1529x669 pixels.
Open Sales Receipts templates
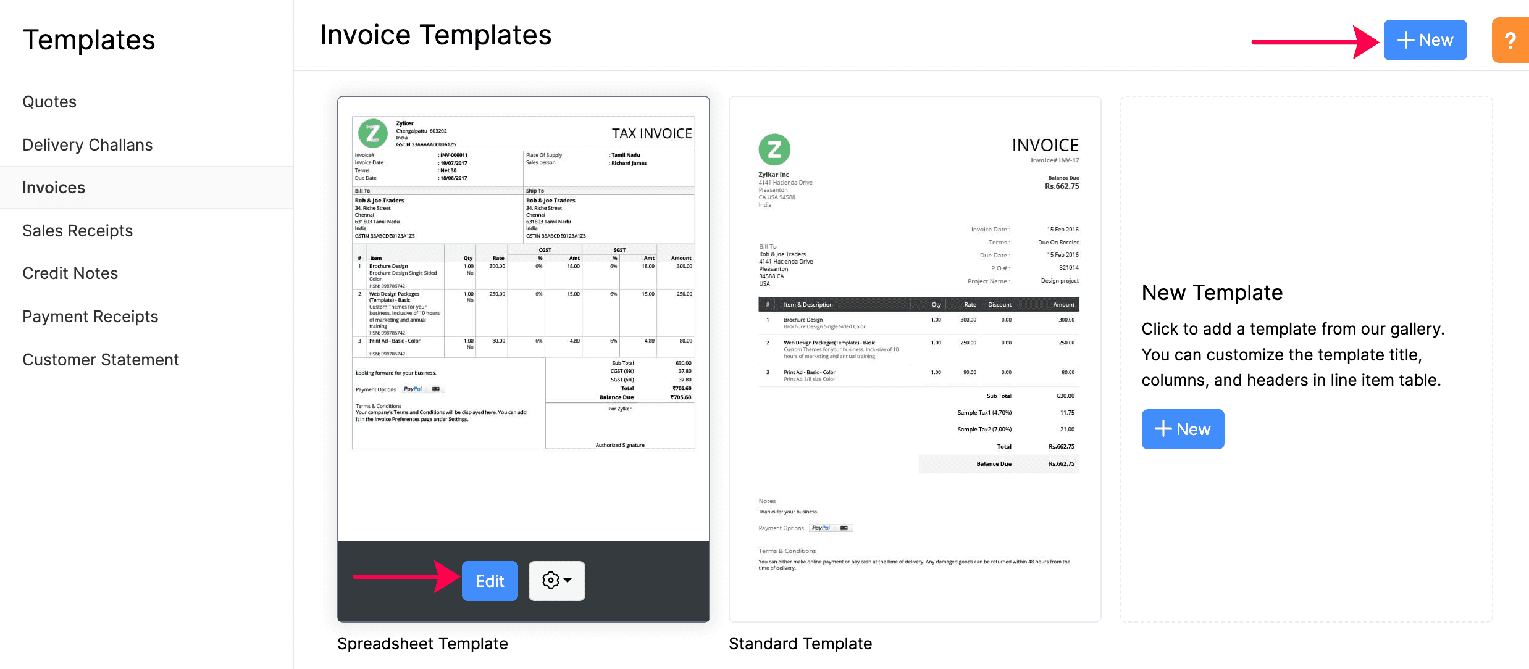click(x=77, y=230)
